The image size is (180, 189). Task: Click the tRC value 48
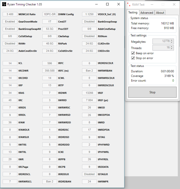pos(10,100)
